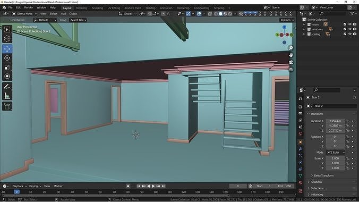Open the viewport Add menu
This screenshot has height=202, width=359.
point(63,14)
